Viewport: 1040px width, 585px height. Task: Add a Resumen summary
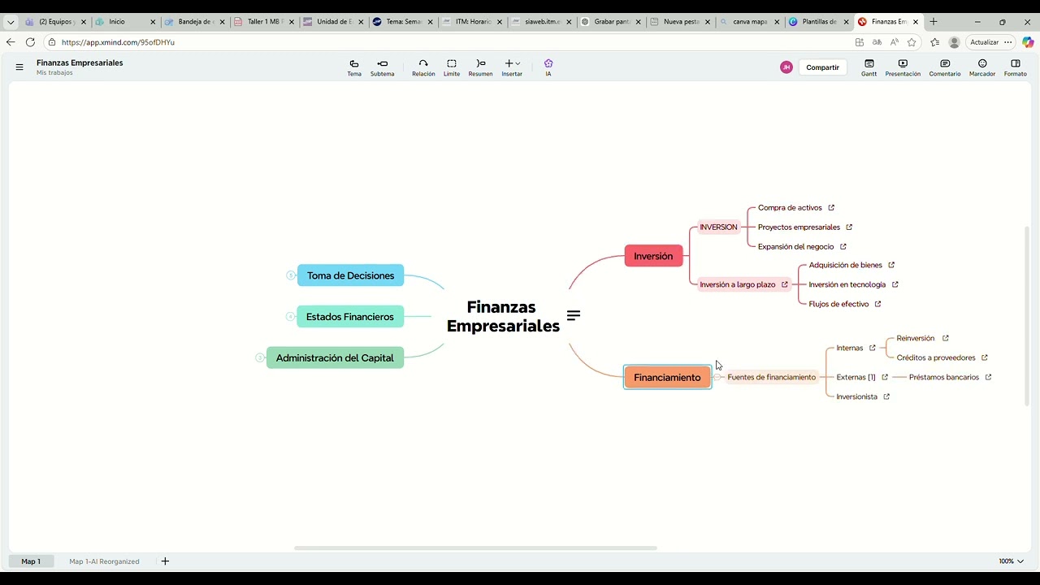point(480,67)
